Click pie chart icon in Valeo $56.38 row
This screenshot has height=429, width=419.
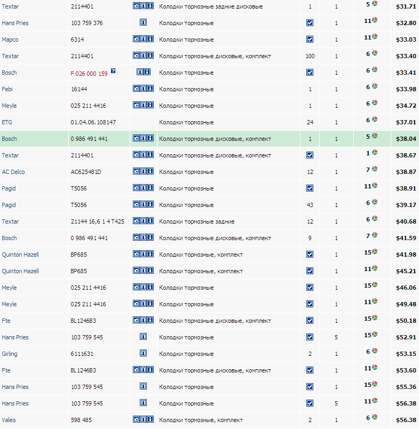(x=375, y=417)
